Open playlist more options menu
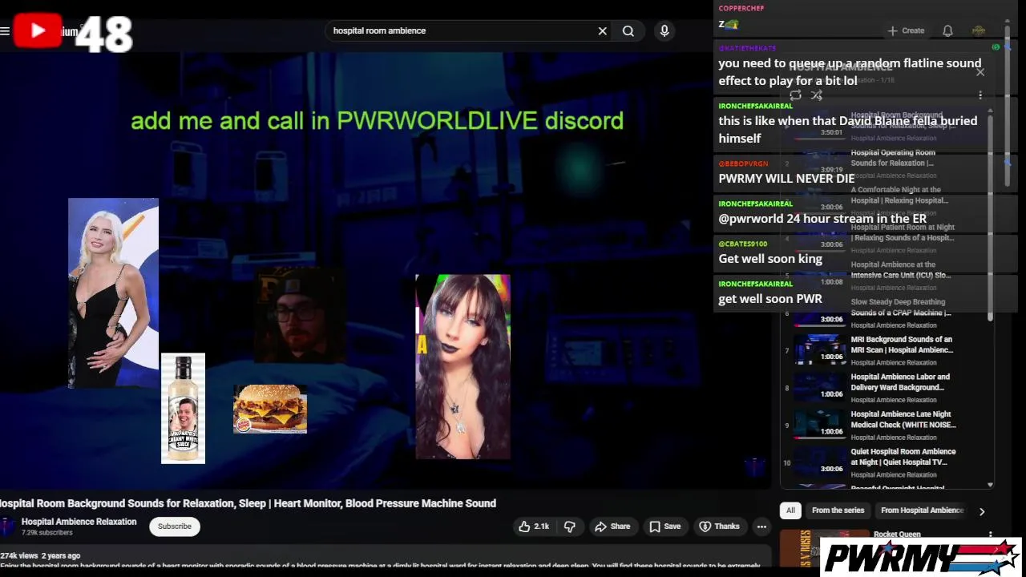The image size is (1026, 577). 980,95
